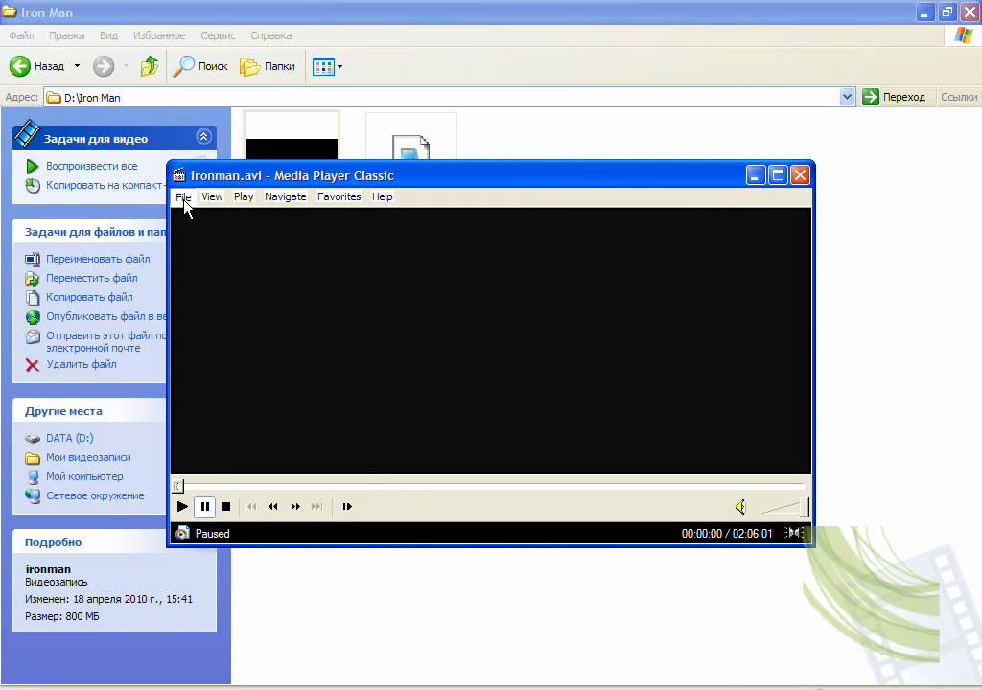Open the Navigate menu
Image resolution: width=982 pixels, height=690 pixels.
(286, 196)
